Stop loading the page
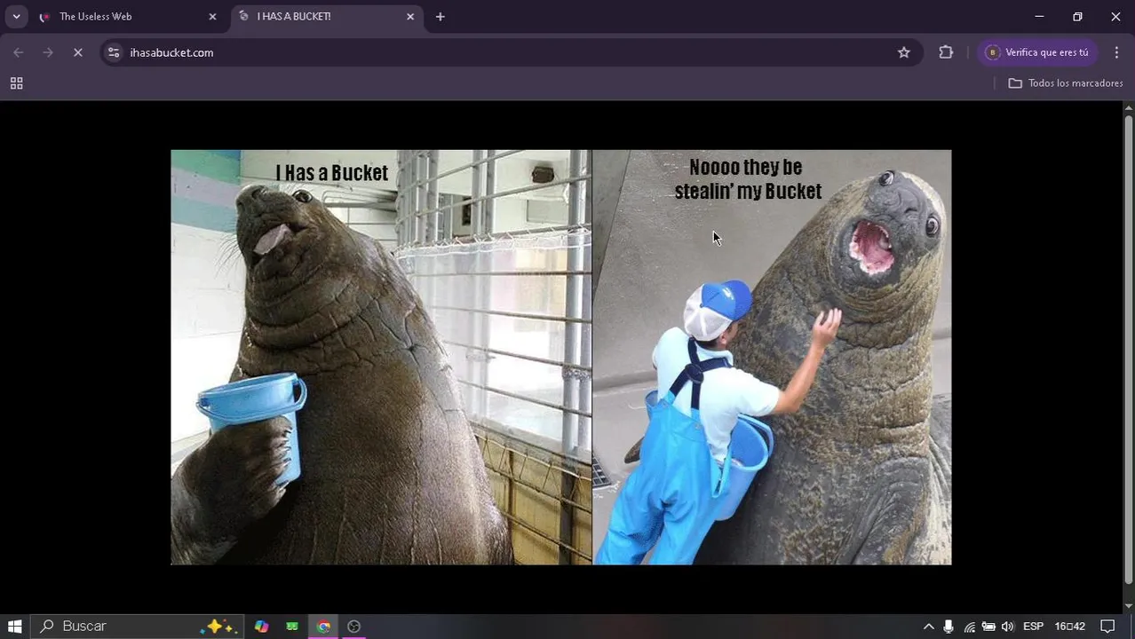Image resolution: width=1135 pixels, height=639 pixels. 77,52
